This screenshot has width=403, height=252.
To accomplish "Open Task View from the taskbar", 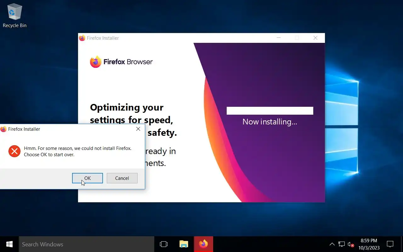I will (x=164, y=244).
